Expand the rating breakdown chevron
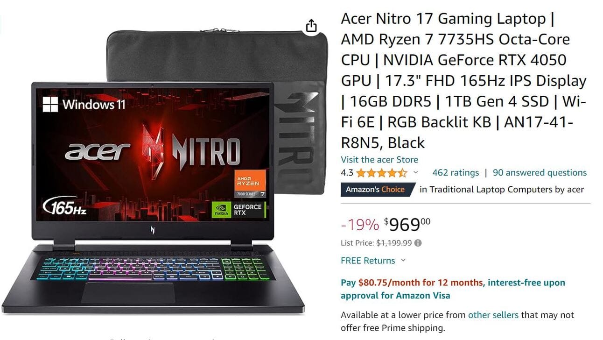603x340 pixels. pyautogui.click(x=415, y=173)
